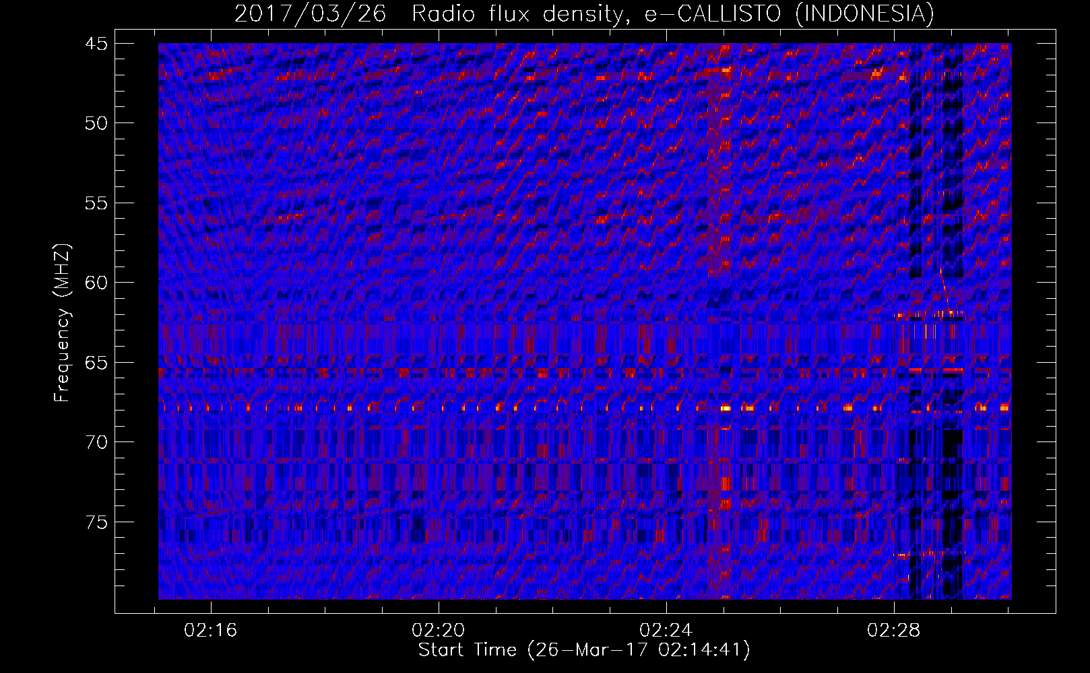Click the 65 frequency tick label

tap(96, 363)
